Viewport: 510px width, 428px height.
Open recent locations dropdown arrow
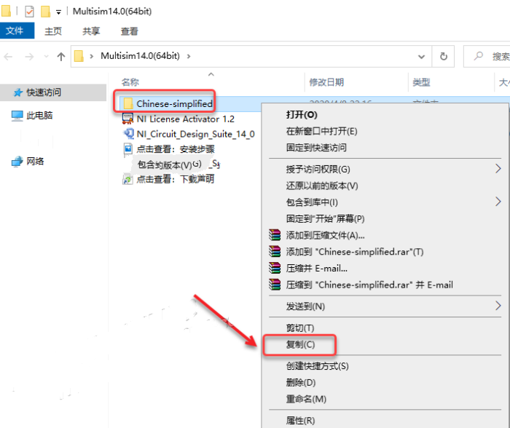point(46,57)
